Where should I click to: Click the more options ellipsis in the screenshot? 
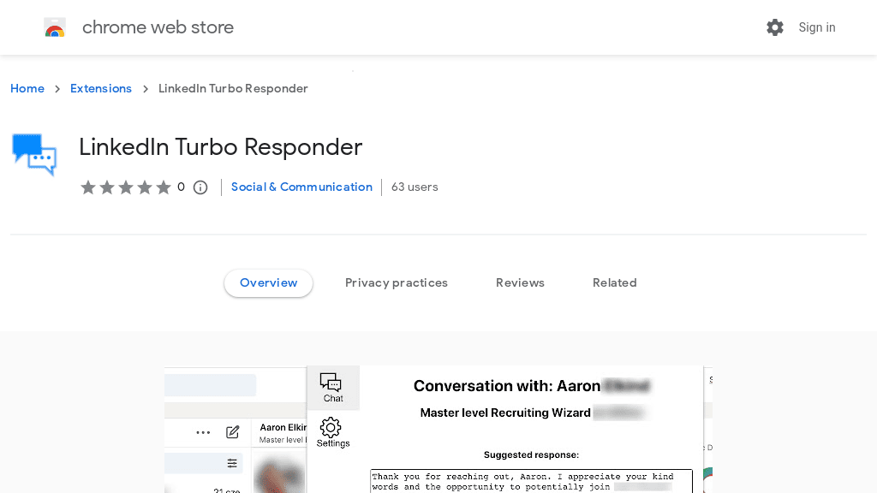point(203,432)
